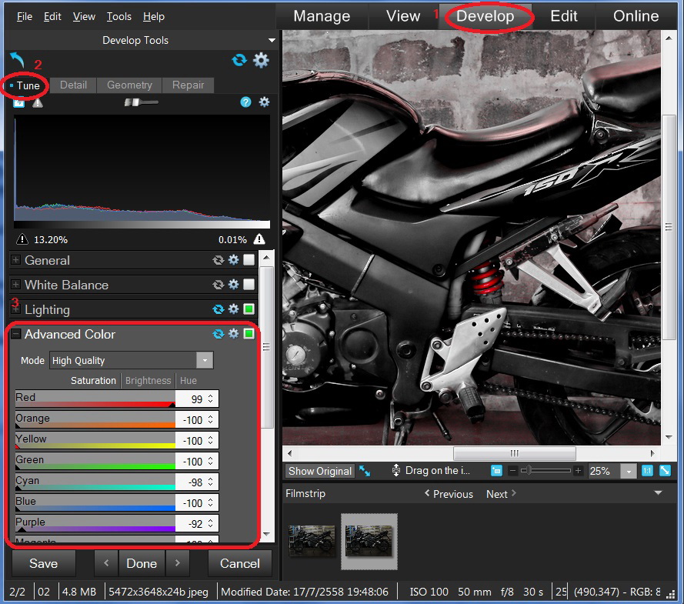Expand the General section

coord(15,261)
